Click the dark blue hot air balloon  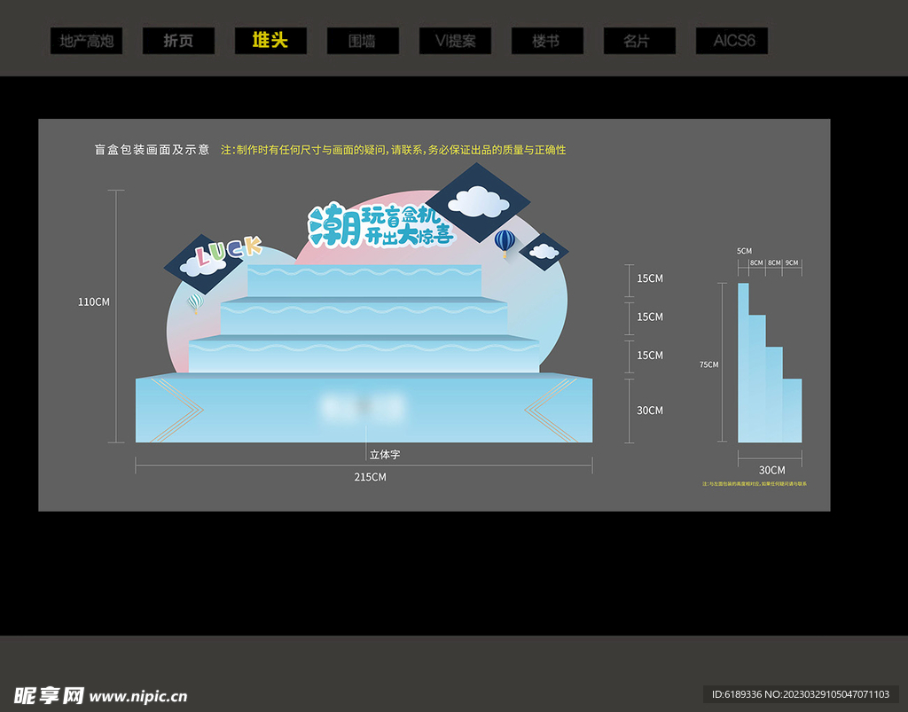point(505,242)
